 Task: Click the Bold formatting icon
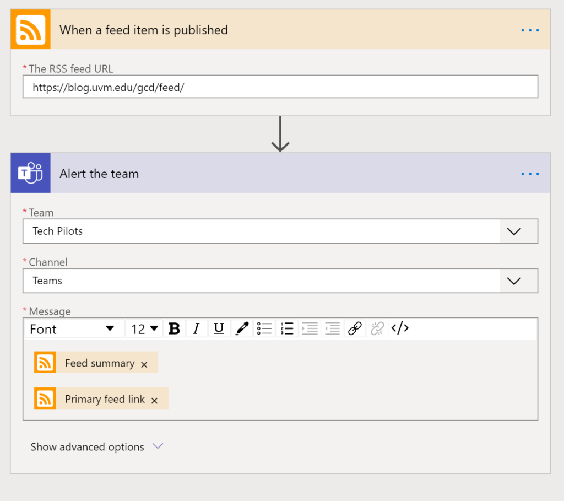(174, 329)
